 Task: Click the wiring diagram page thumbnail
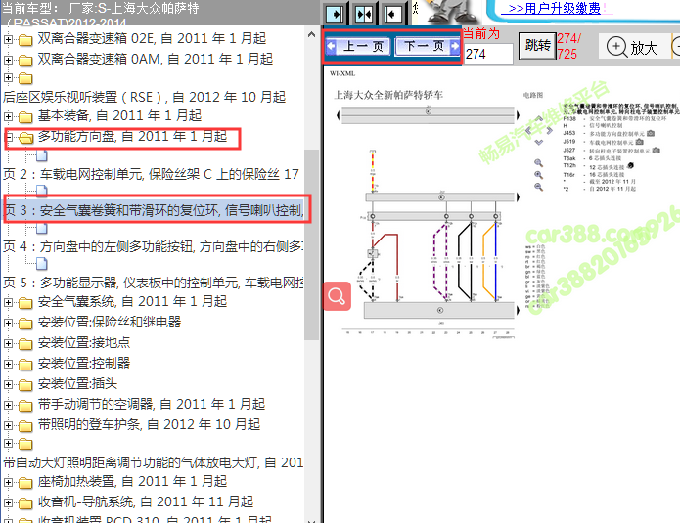pyautogui.click(x=428, y=221)
